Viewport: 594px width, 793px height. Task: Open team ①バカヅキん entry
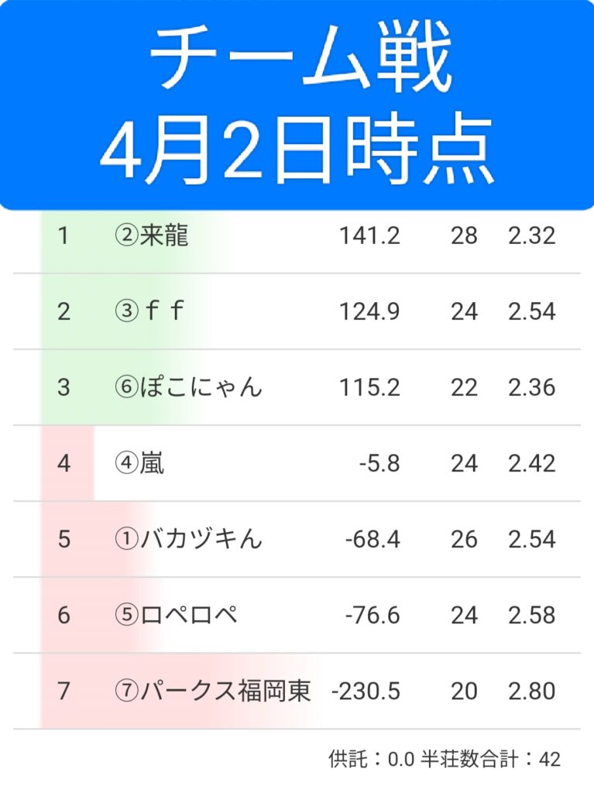188,539
